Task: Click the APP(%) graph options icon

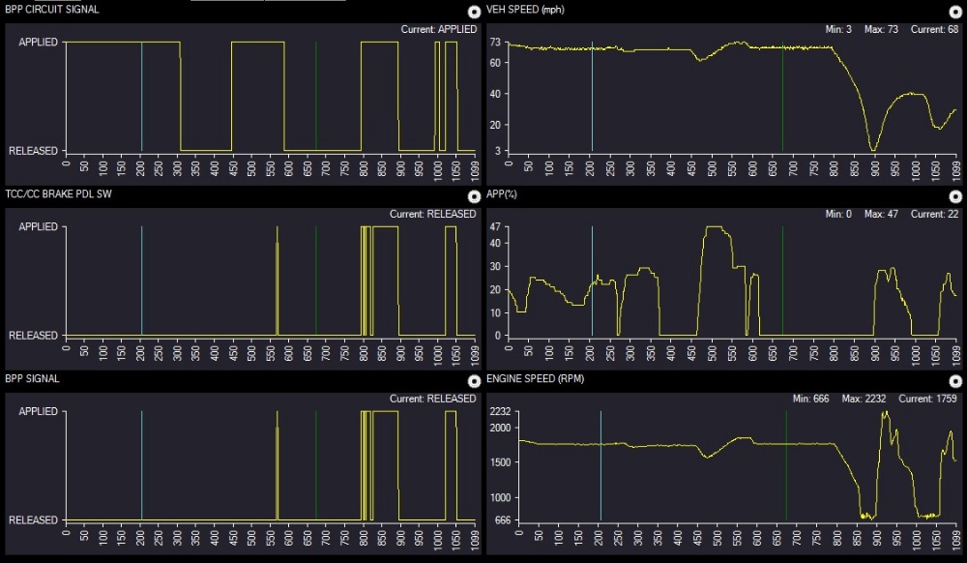Action: pos(956,196)
